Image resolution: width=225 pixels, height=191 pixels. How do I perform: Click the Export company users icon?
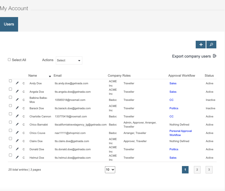pos(215,56)
